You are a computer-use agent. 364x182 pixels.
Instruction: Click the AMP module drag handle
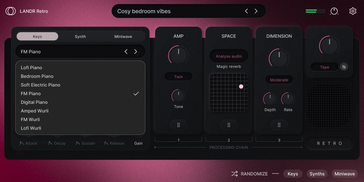178,125
